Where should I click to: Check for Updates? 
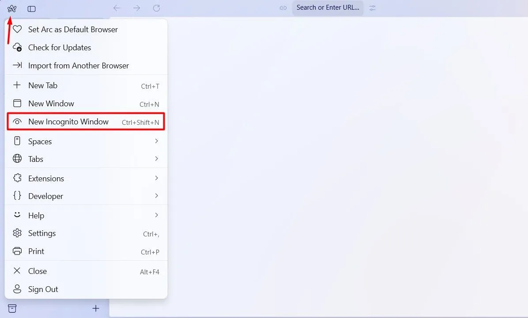point(59,47)
